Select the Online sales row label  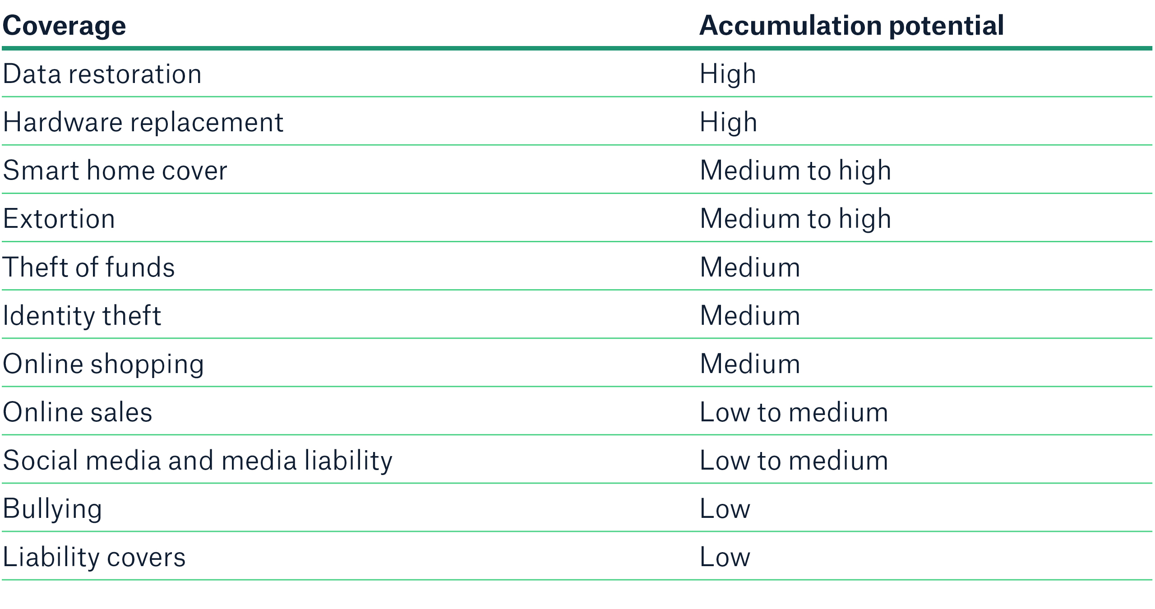pyautogui.click(x=78, y=412)
